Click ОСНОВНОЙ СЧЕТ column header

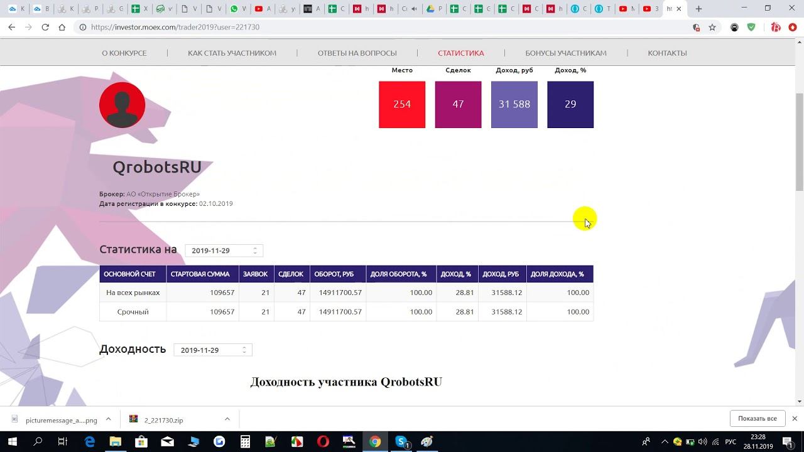tap(133, 274)
